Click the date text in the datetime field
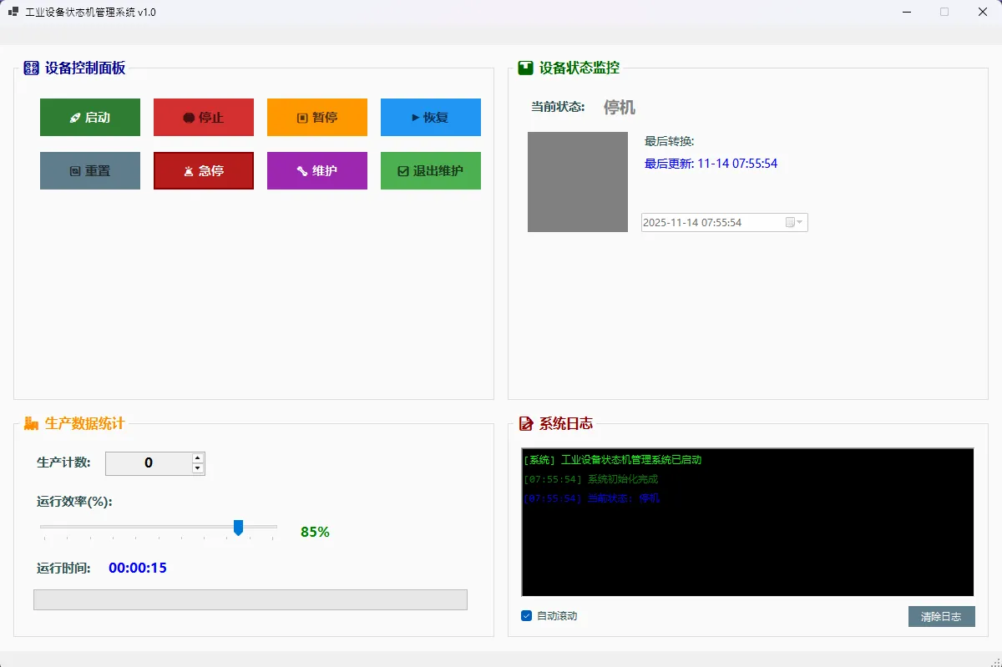 (x=692, y=223)
